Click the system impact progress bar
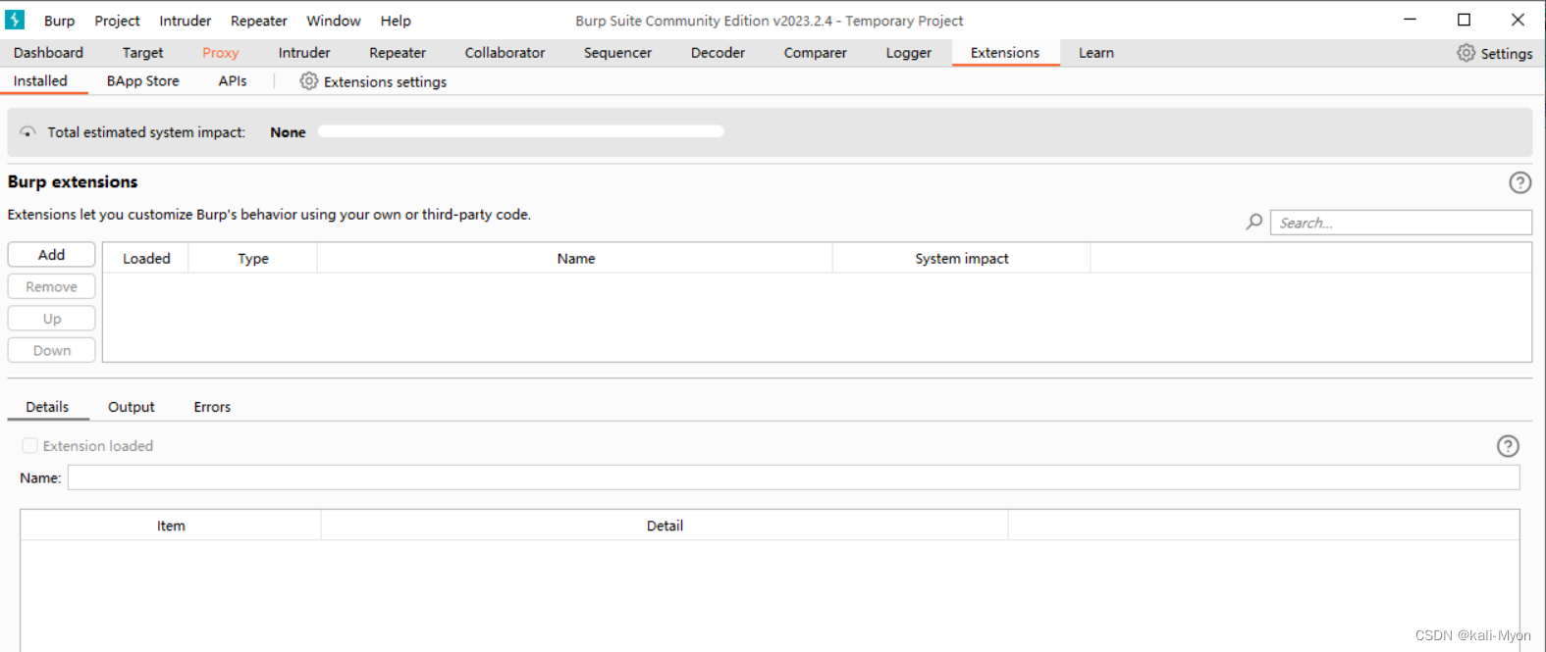The width and height of the screenshot is (1546, 652). pyautogui.click(x=520, y=131)
